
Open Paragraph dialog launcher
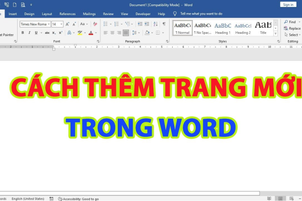click(x=167, y=41)
